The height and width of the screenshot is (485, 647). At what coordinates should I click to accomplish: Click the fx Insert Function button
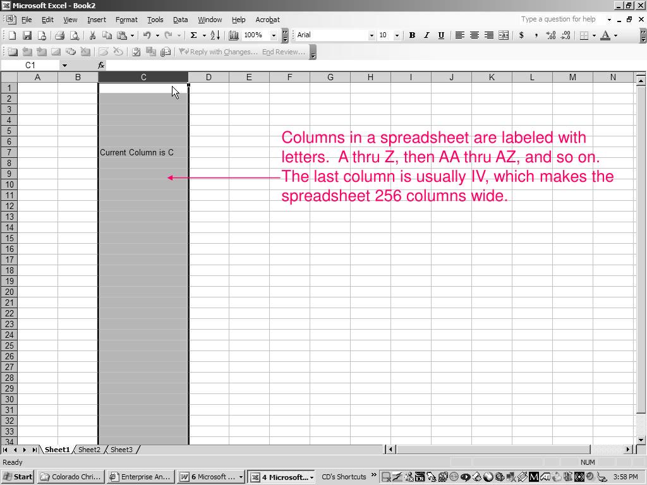click(x=101, y=65)
